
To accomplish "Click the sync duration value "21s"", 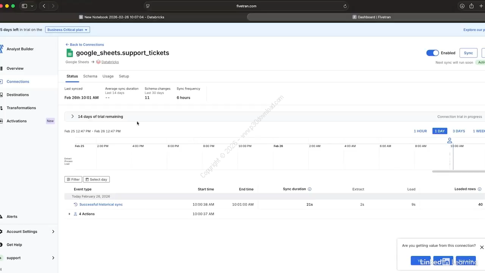I will [x=310, y=204].
